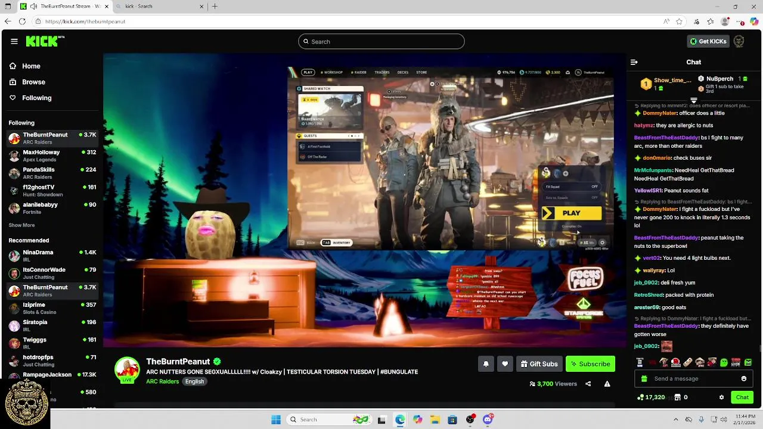Open NinaDrama recommended channel
Image resolution: width=763 pixels, height=429 pixels.
tap(52, 256)
